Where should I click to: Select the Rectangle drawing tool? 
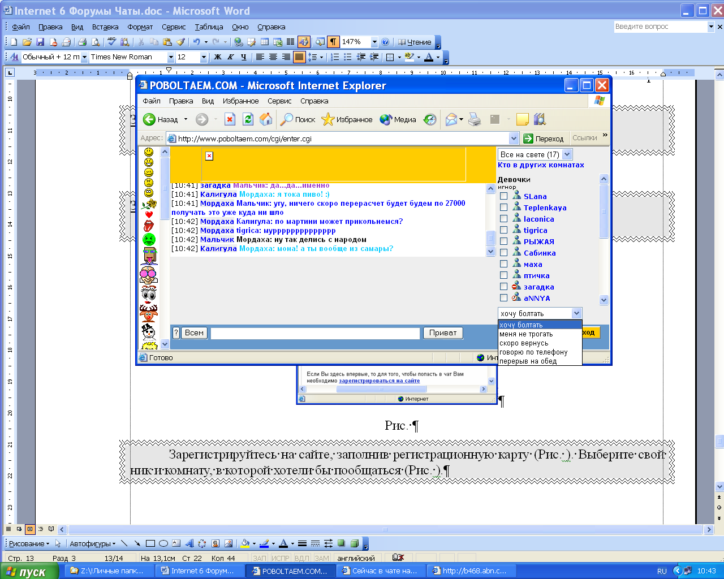[150, 543]
